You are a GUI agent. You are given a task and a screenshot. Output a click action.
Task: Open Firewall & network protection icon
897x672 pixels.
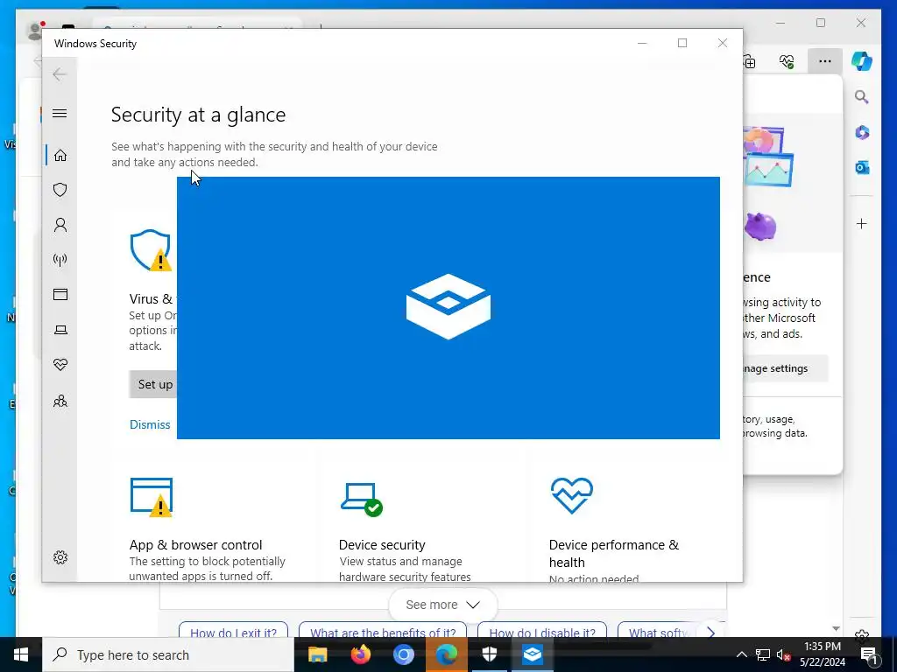point(60,260)
